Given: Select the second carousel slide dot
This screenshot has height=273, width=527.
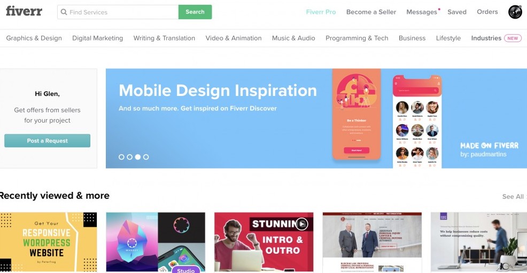Looking at the screenshot, I should pos(129,157).
